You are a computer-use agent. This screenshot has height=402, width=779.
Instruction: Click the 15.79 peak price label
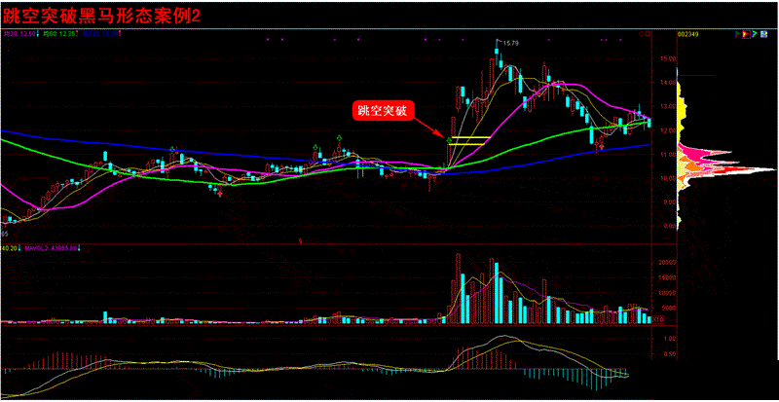coord(509,43)
